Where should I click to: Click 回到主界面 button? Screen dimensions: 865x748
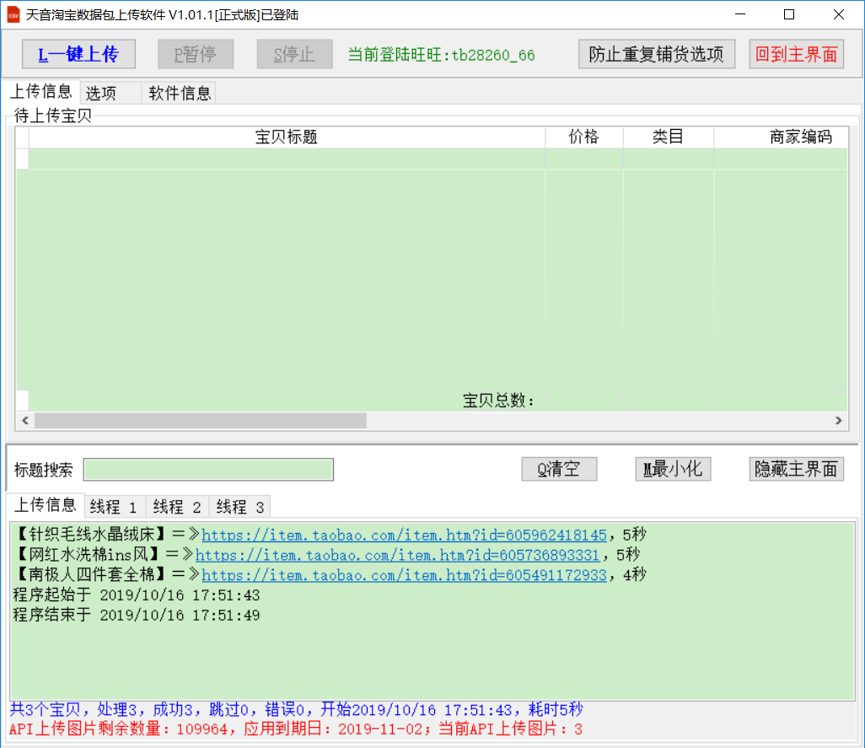797,55
